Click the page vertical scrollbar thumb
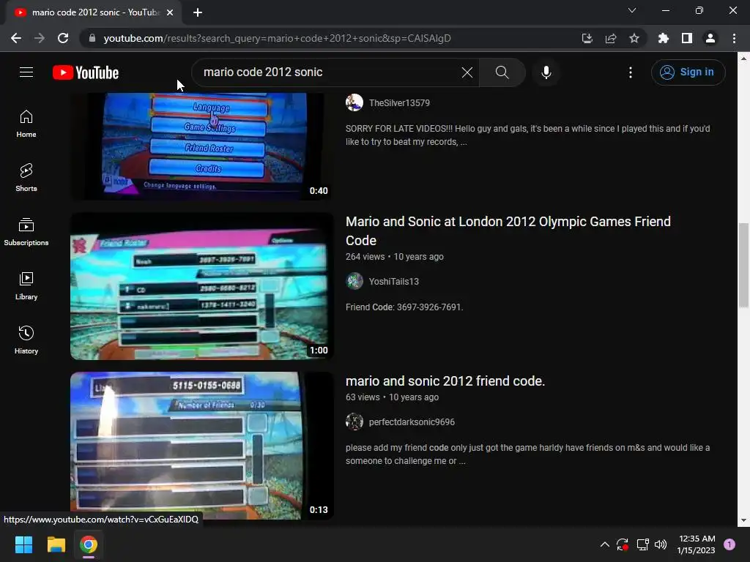The height and width of the screenshot is (562, 750). pos(743,265)
